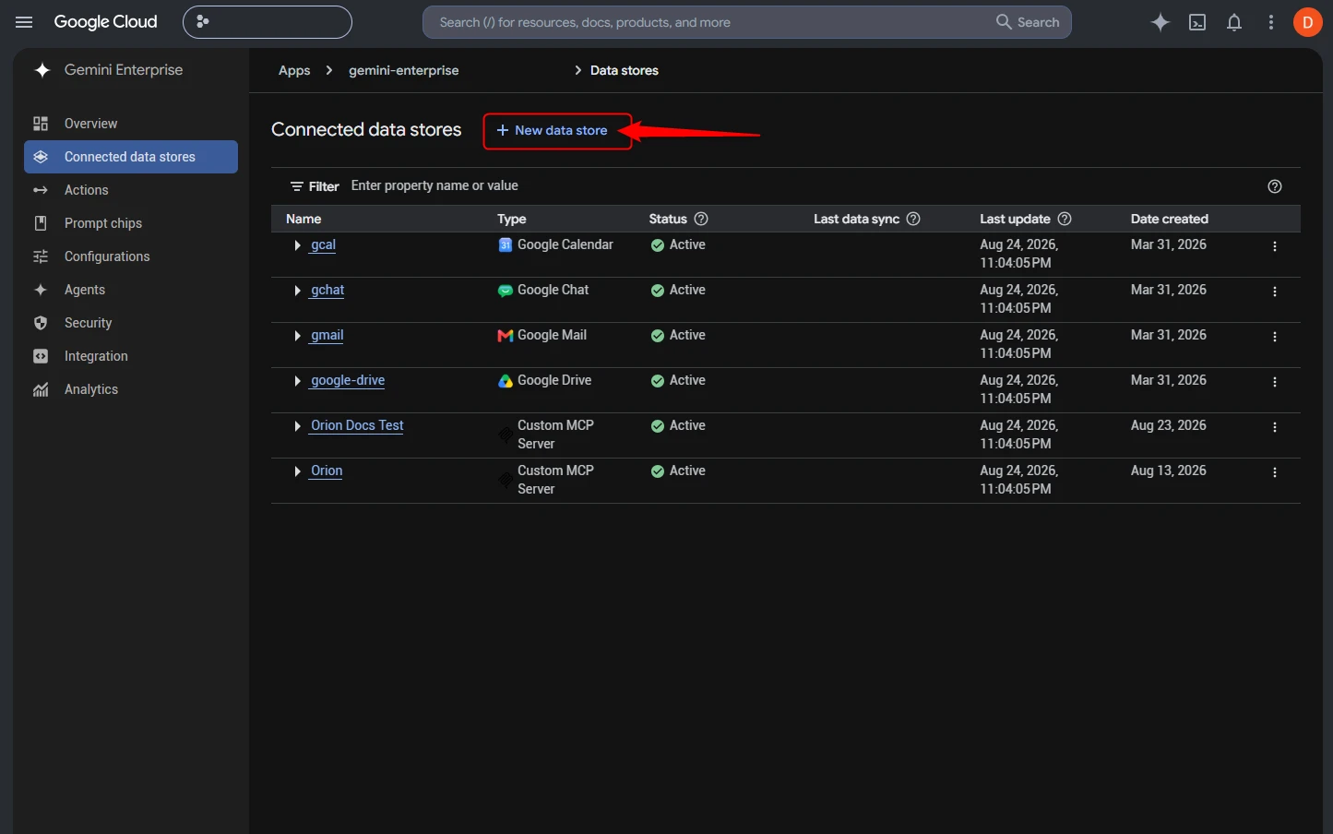Click the Google Cloud logo
Screen dimensions: 1333x834
click(106, 22)
